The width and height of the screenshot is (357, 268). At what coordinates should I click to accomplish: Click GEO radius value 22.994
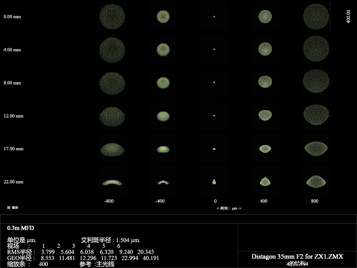[x=130, y=258]
